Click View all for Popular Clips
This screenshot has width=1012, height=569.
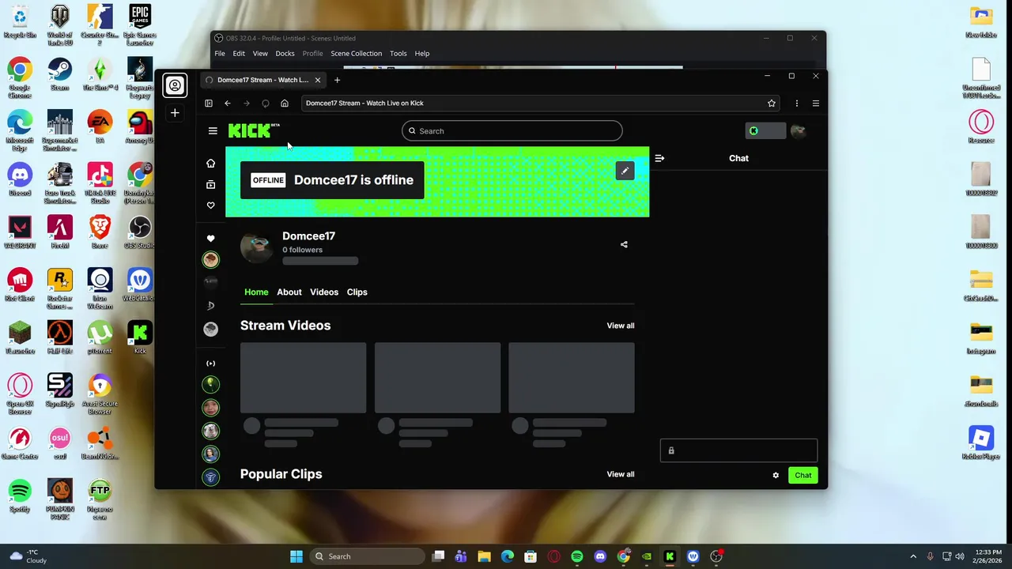(x=621, y=474)
